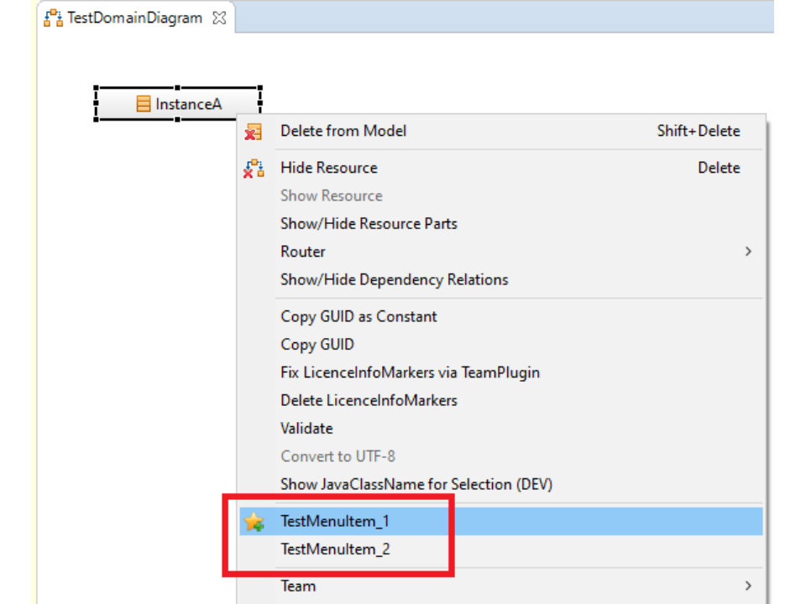
Task: Switch to the TestDomainDiagram tab
Action: point(134,18)
